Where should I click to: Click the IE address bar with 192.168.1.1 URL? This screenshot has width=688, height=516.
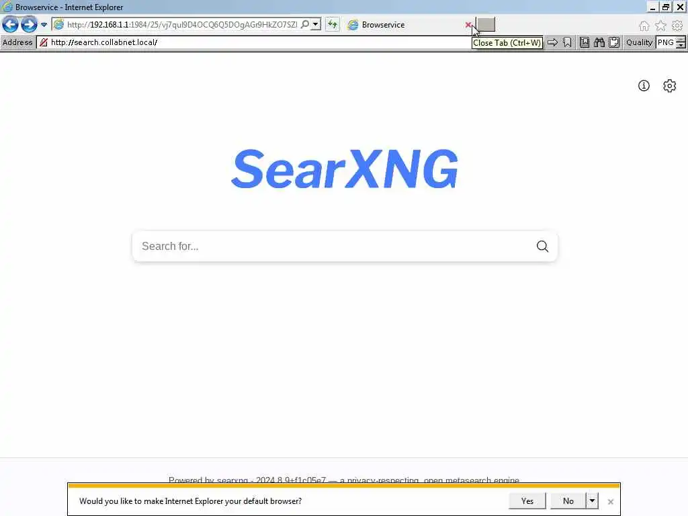click(x=181, y=25)
